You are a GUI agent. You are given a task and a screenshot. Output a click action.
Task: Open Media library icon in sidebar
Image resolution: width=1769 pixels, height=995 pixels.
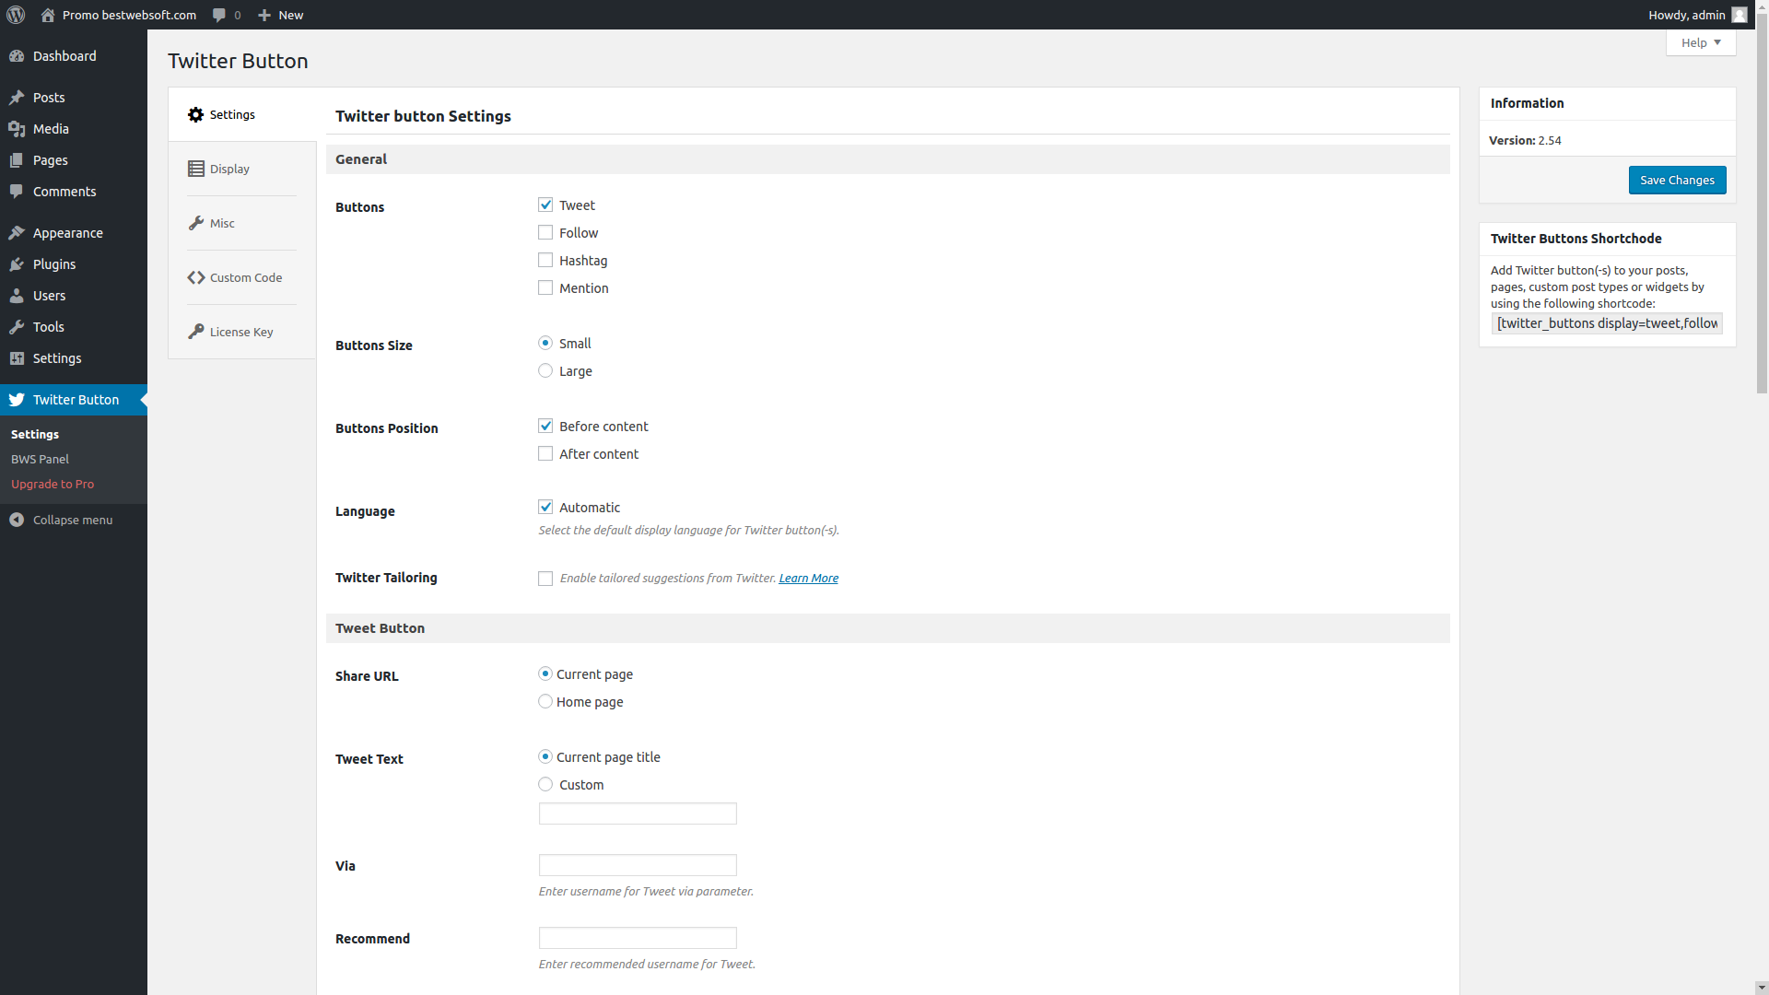(17, 129)
